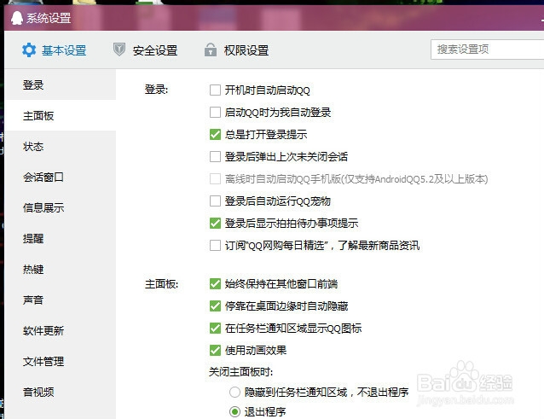
Task: Open 声音 settings in the sidebar
Action: [61, 300]
